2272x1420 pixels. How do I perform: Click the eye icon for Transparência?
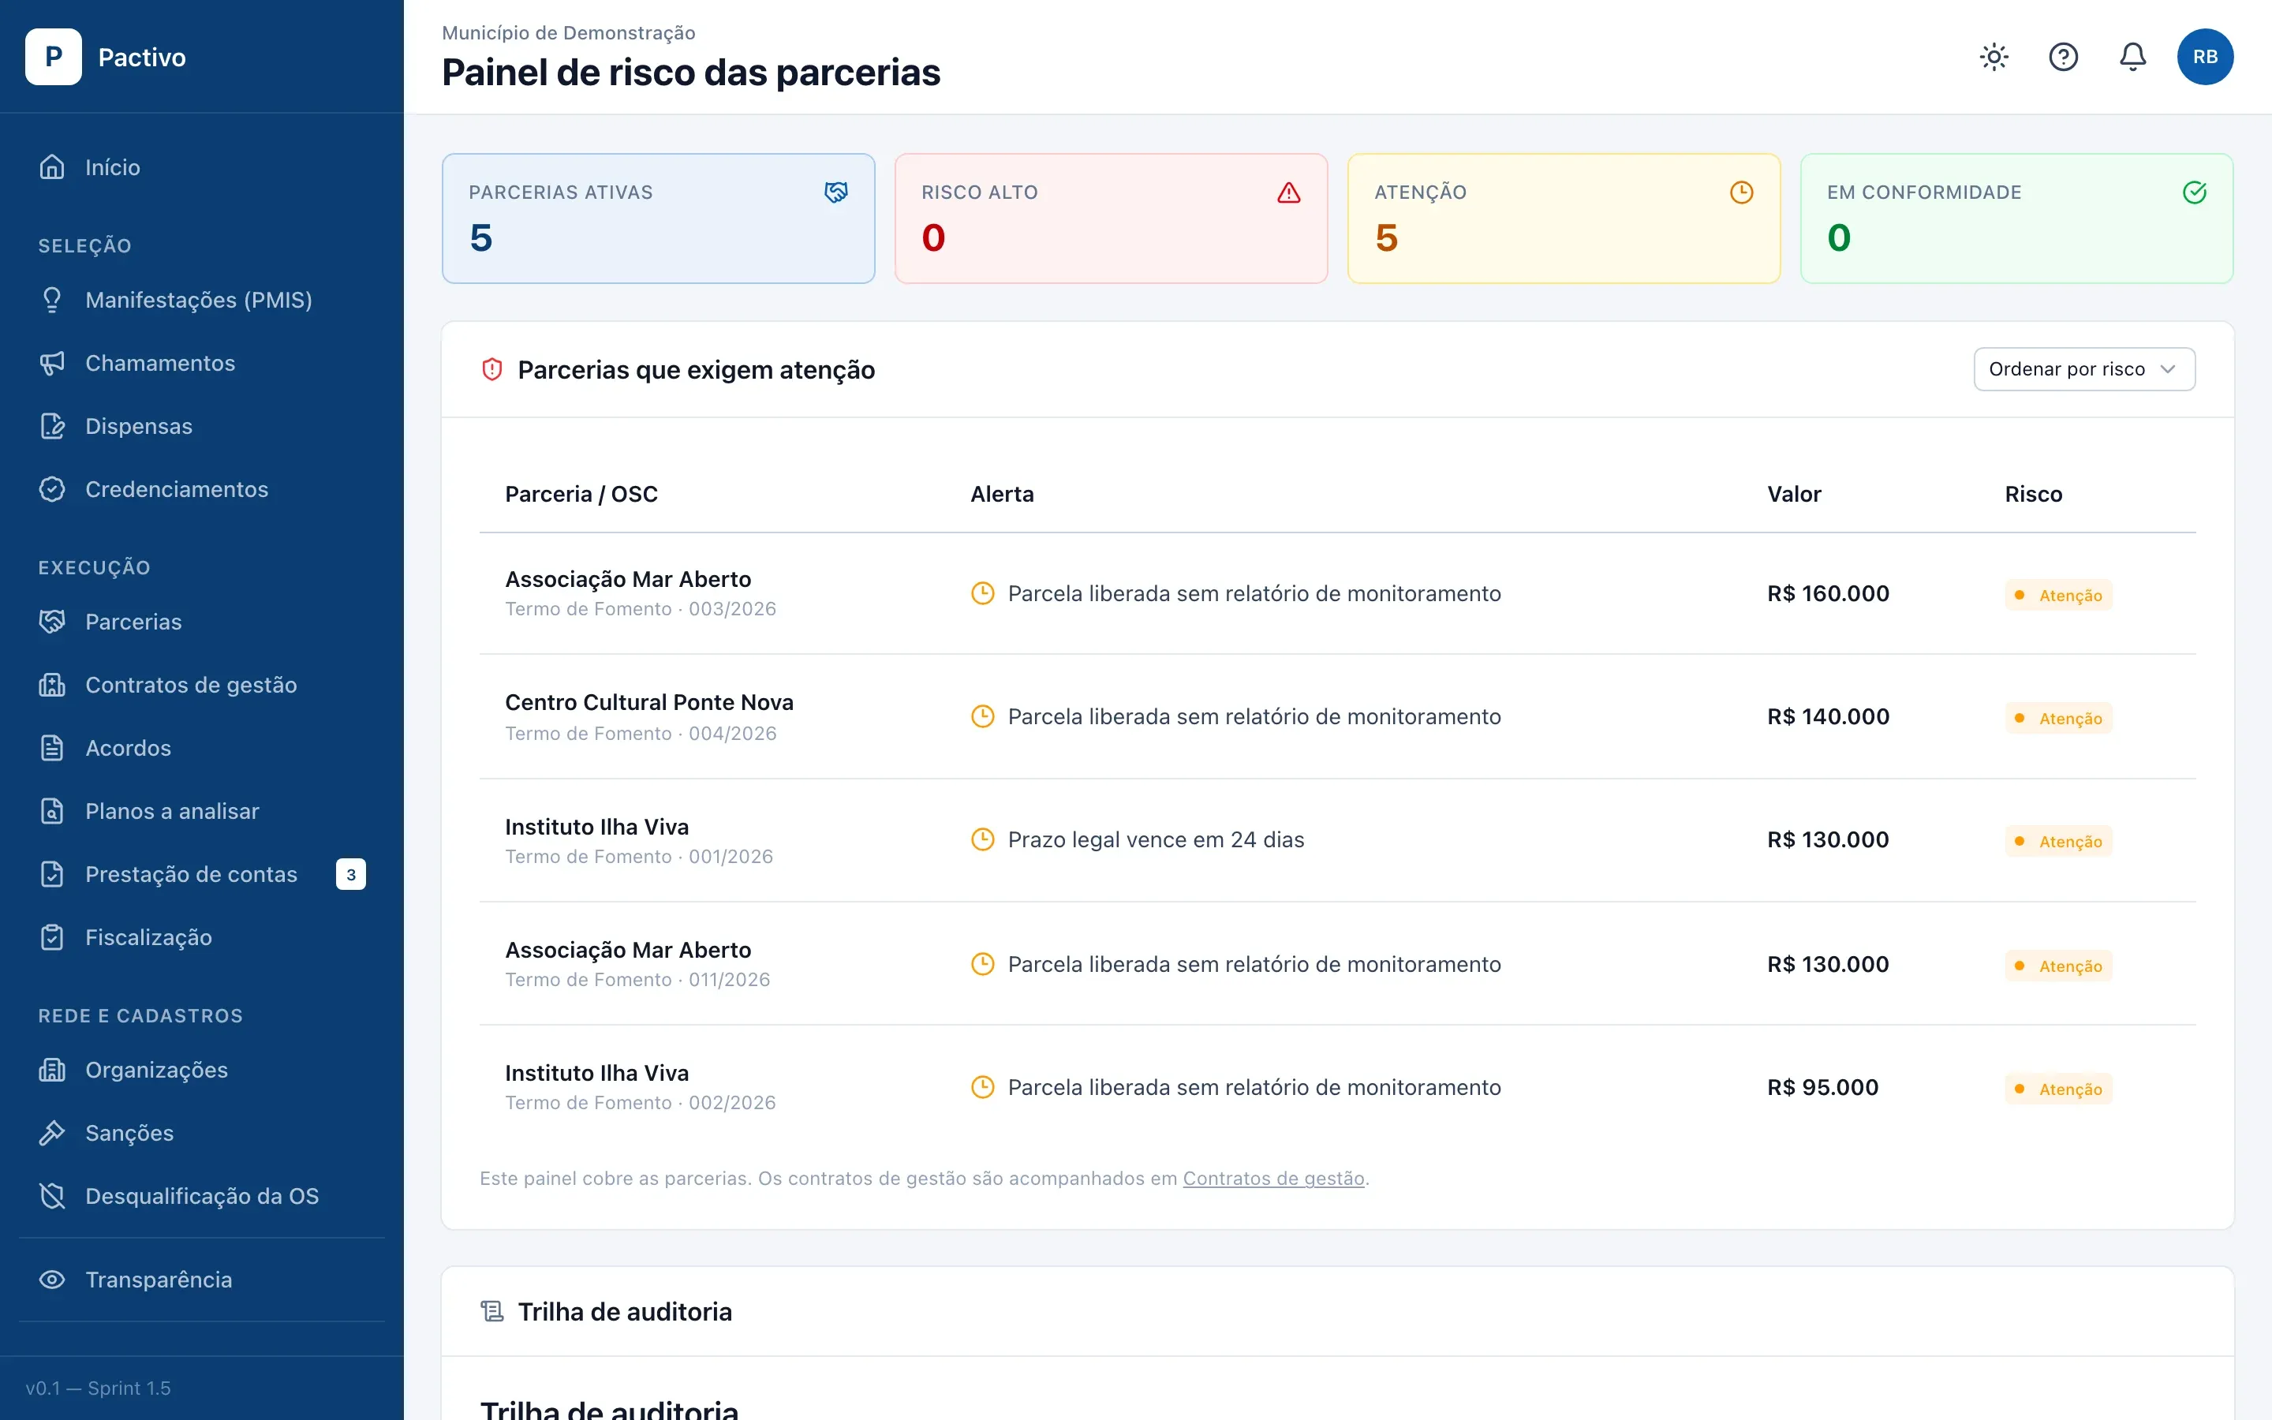click(x=53, y=1279)
